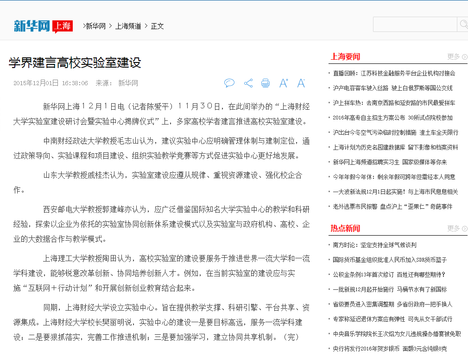Click the publish date 2015年12月01日
This screenshot has height=356, width=468.
[36, 83]
